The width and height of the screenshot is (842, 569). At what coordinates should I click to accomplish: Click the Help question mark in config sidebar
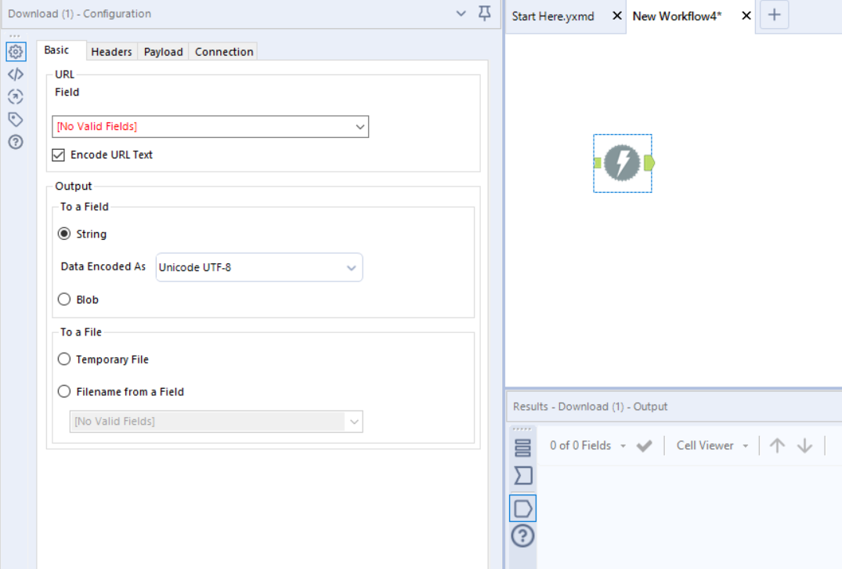pos(15,142)
